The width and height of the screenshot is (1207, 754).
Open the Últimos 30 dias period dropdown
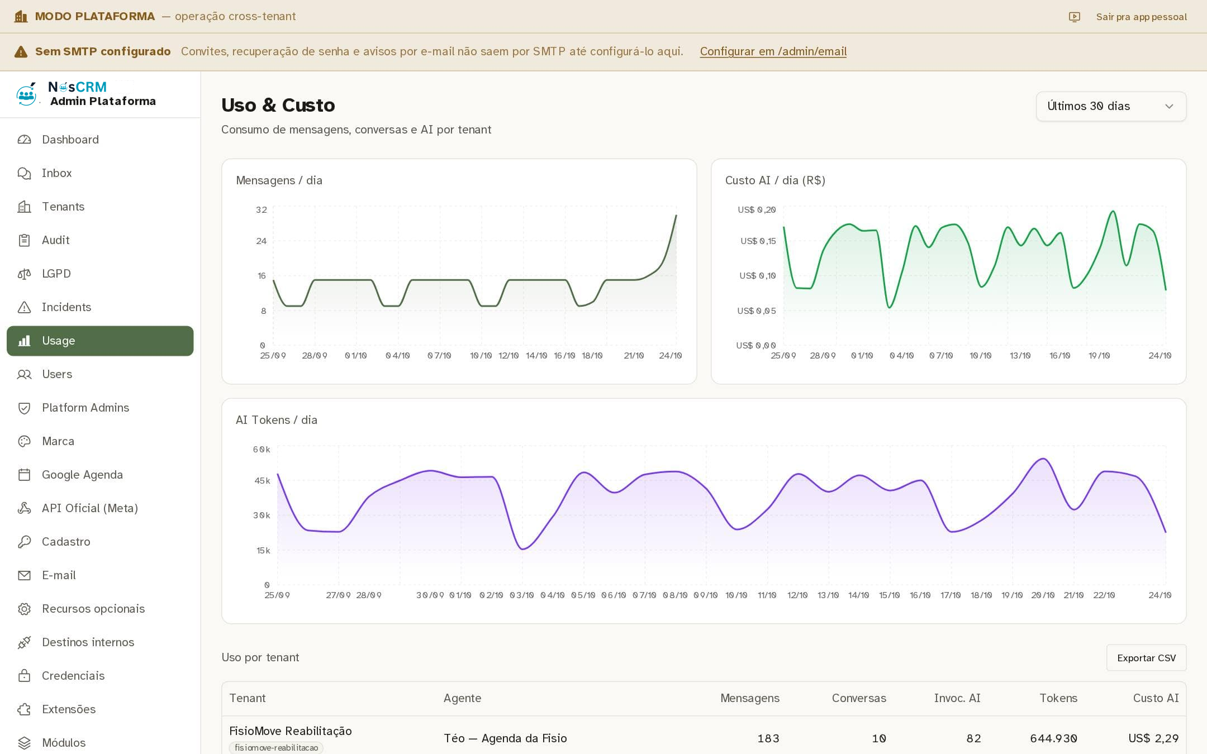pyautogui.click(x=1111, y=106)
